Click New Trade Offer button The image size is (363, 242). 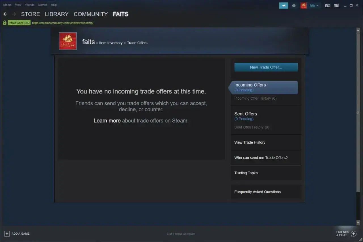[x=266, y=67]
